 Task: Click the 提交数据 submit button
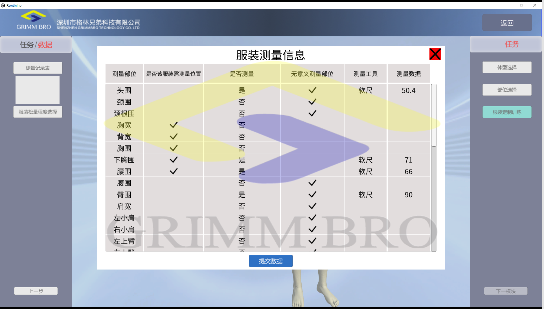tap(271, 261)
